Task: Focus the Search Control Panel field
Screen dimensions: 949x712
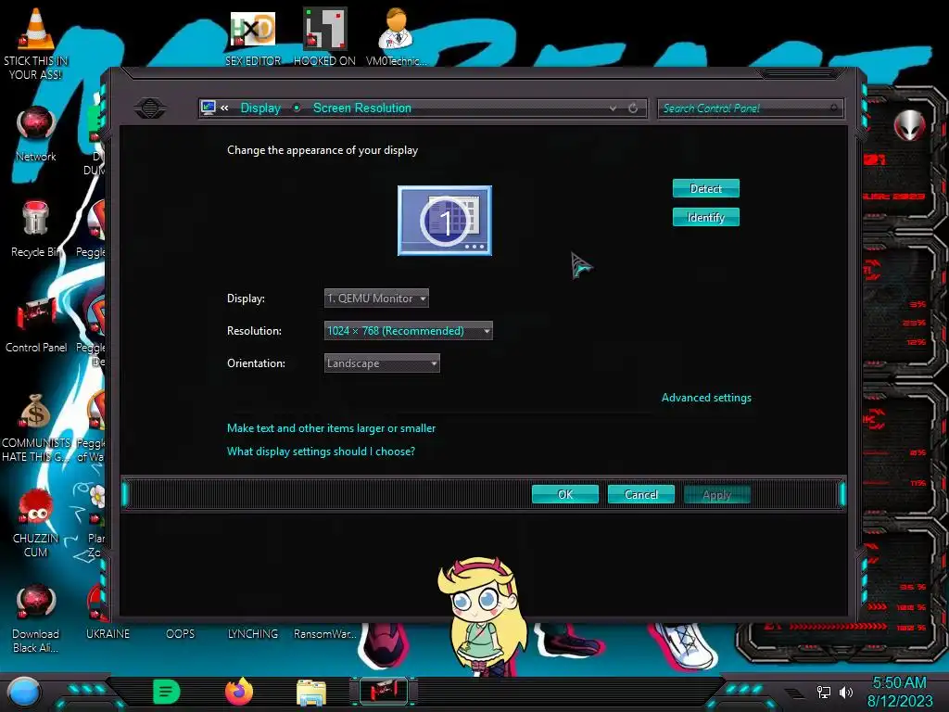Action: (x=751, y=108)
